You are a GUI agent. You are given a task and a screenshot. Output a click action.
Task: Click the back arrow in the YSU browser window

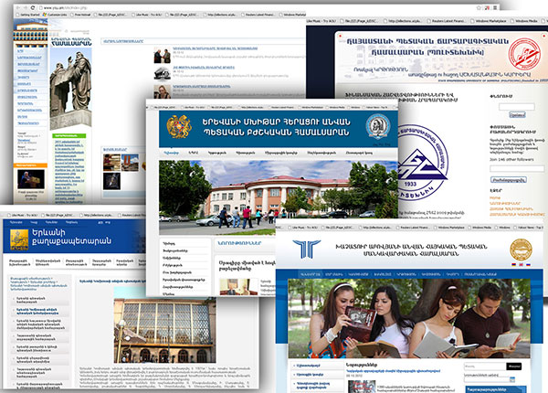point(18,8)
